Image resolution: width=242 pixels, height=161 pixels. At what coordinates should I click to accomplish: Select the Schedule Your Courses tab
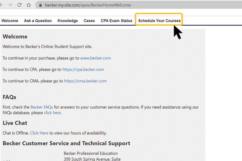coord(159,21)
